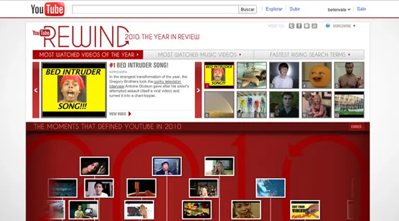Click View Video under Bed Intruder Song
This screenshot has width=399, height=221.
[x=120, y=114]
